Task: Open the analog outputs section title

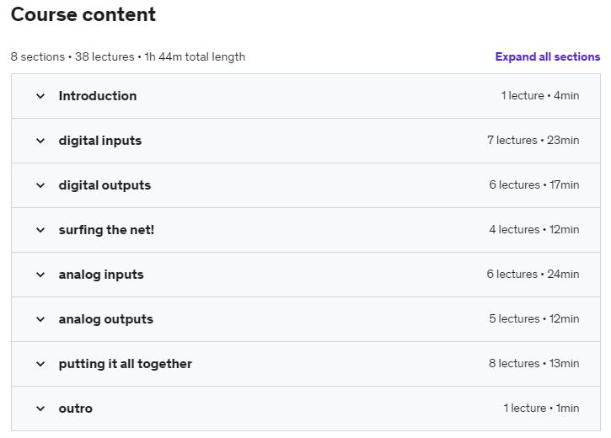Action: 106,319
